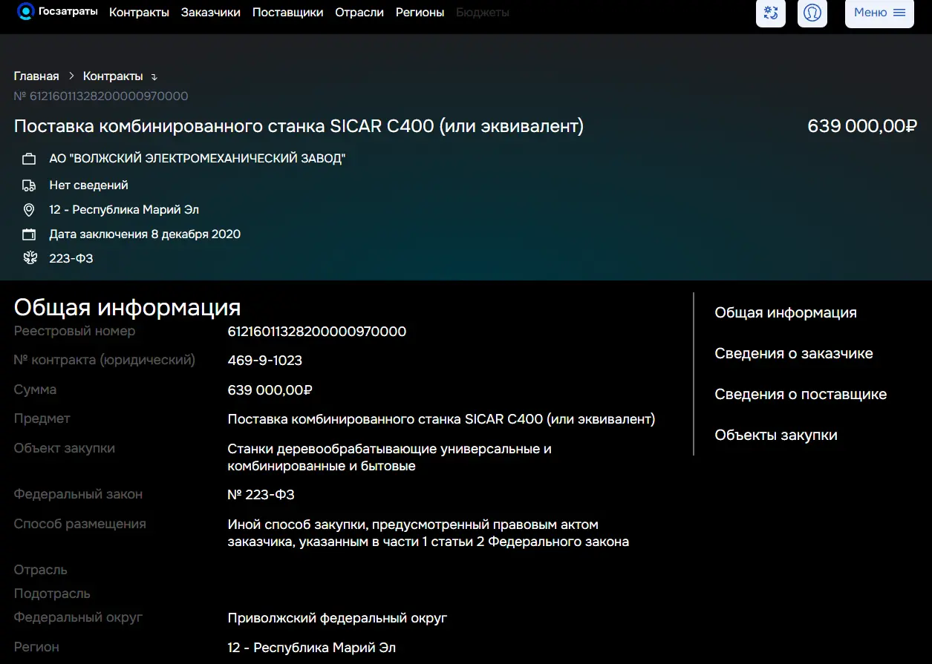Viewport: 932px width, 664px height.
Task: Jump to Общая информация in sidebar
Action: point(786,313)
